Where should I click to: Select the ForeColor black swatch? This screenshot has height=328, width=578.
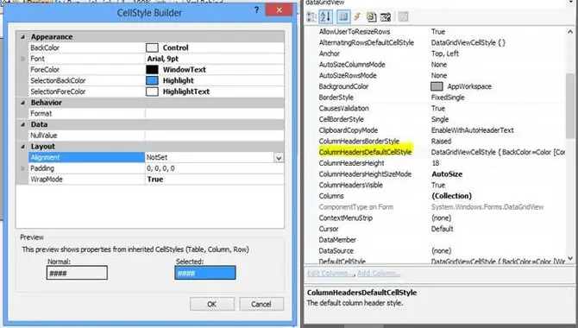152,69
